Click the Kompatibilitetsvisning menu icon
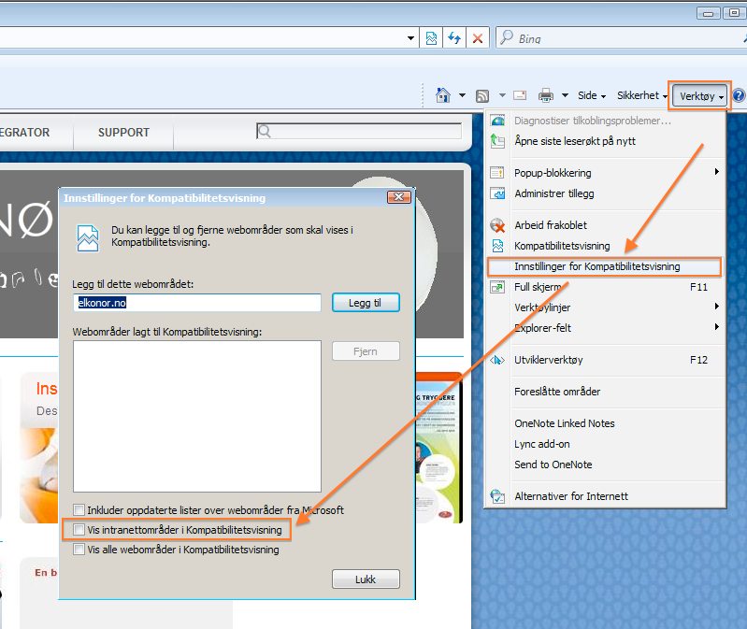The height and width of the screenshot is (629, 747). coord(497,246)
